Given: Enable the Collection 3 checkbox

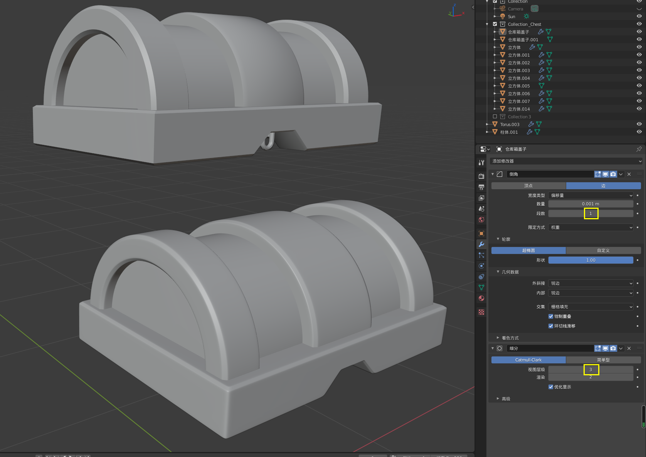Looking at the screenshot, I should click(495, 116).
